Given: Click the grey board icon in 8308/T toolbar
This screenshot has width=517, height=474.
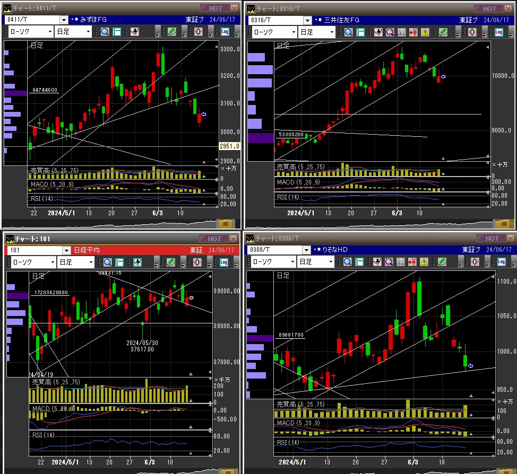Looking at the screenshot, I should pyautogui.click(x=400, y=262).
